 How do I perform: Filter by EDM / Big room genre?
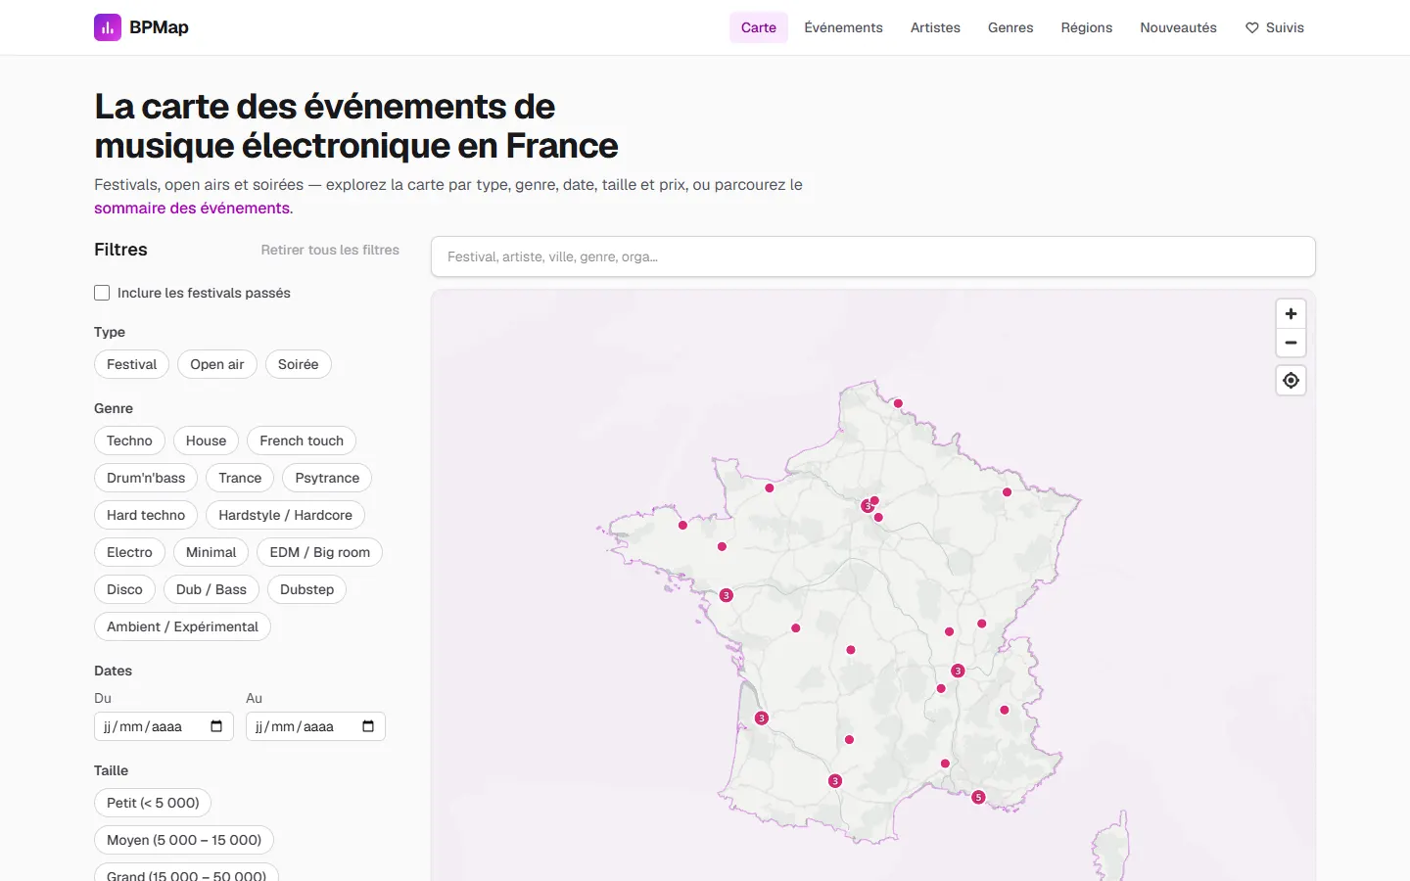(319, 552)
